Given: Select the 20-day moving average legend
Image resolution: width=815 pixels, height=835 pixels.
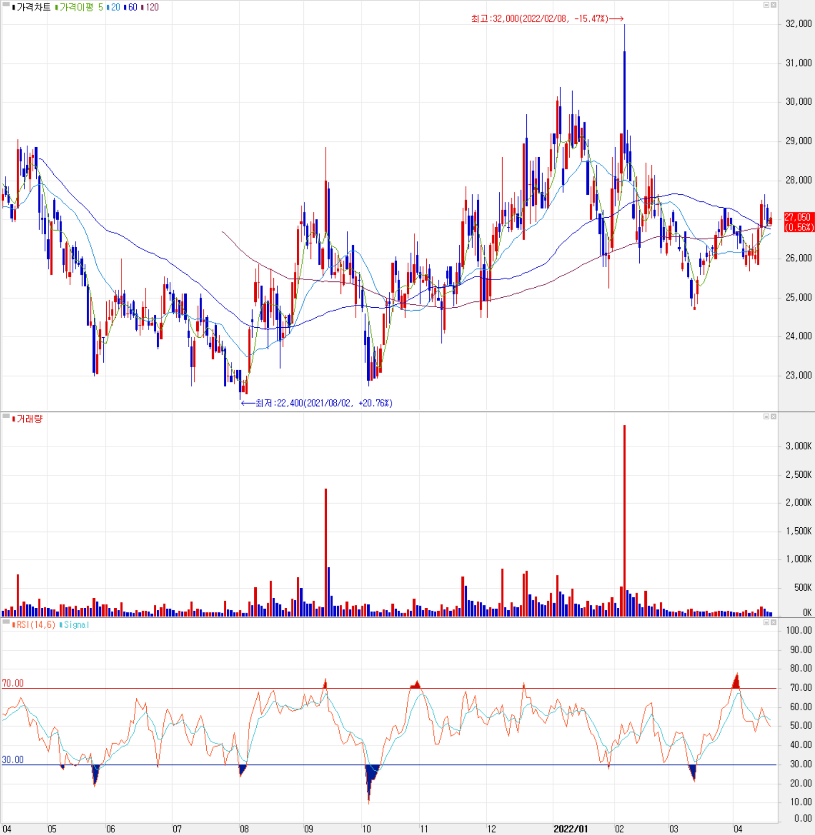Looking at the screenshot, I should 114,7.
